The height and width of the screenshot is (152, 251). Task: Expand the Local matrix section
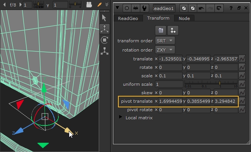120,117
